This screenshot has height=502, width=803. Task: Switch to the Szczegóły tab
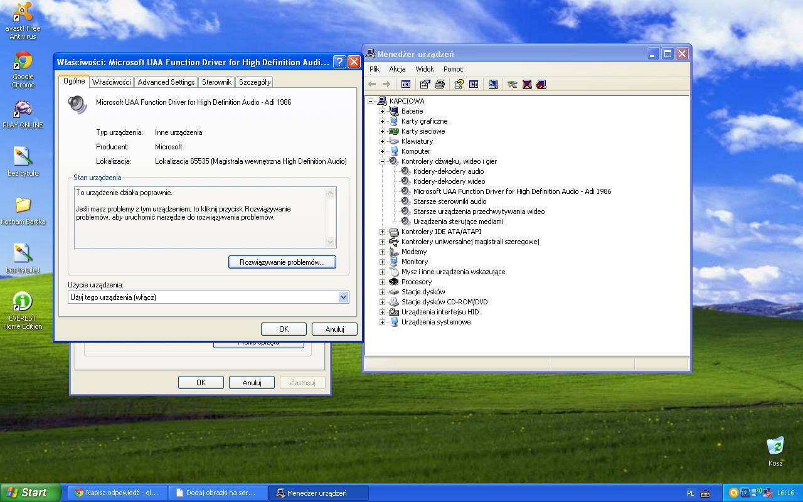coord(255,82)
